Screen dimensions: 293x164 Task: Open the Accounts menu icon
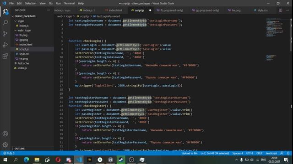pos(5,133)
